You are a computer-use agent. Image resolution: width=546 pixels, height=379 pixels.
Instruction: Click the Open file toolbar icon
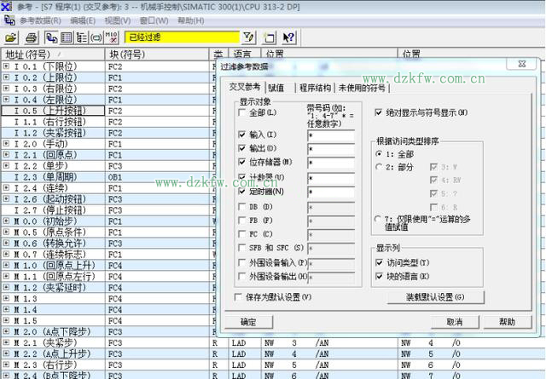[x=11, y=37]
